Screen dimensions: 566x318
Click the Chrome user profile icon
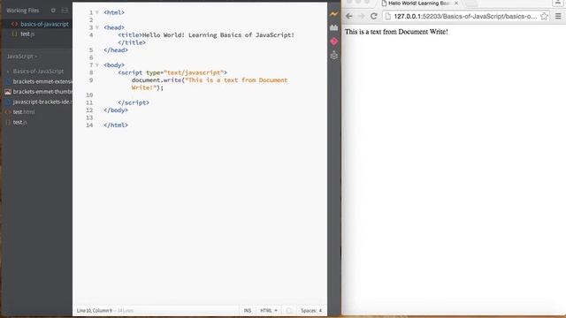coord(558,3)
